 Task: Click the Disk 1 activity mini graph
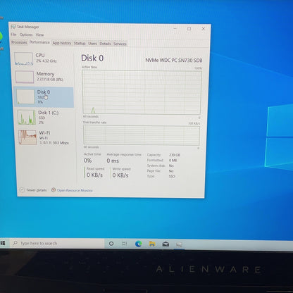(27, 117)
